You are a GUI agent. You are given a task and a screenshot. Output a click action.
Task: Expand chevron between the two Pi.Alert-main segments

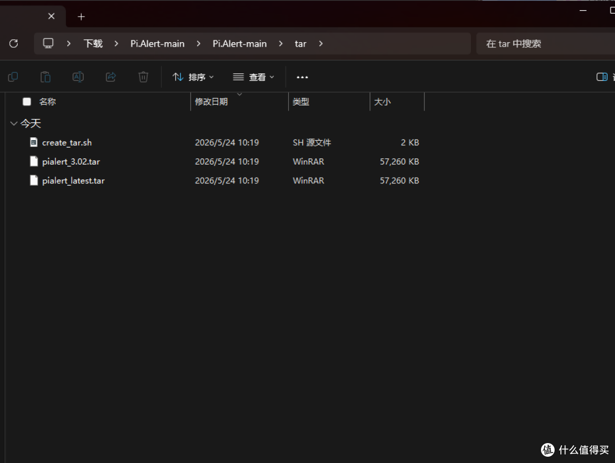coord(199,43)
